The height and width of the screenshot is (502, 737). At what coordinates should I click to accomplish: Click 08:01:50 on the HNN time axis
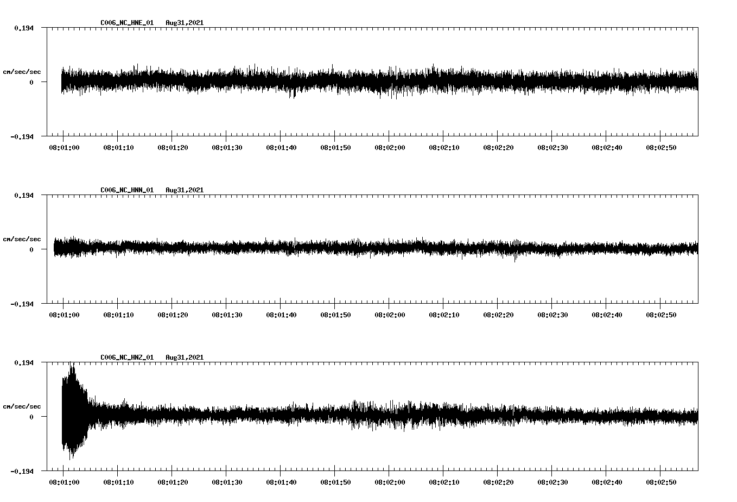tap(335, 315)
